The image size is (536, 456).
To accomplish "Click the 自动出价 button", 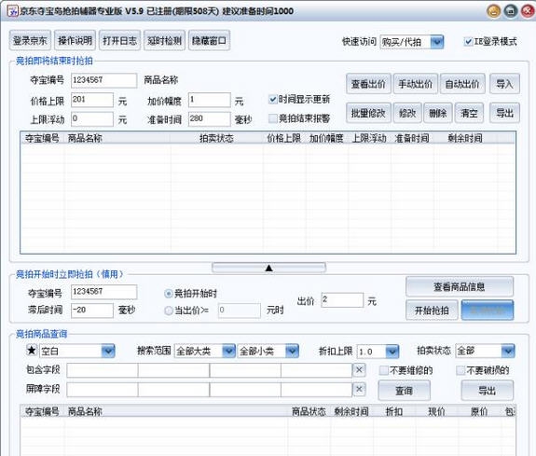I will 462,84.
